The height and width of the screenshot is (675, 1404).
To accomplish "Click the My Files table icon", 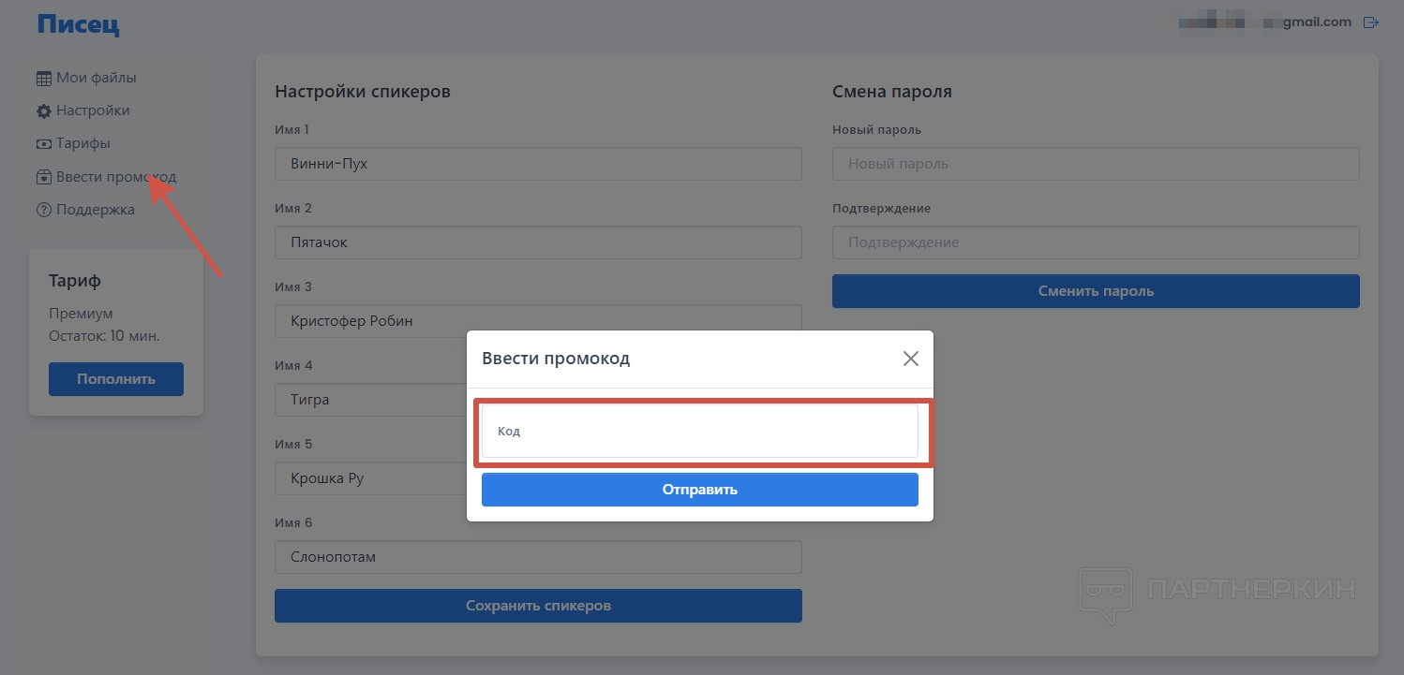I will (x=44, y=79).
